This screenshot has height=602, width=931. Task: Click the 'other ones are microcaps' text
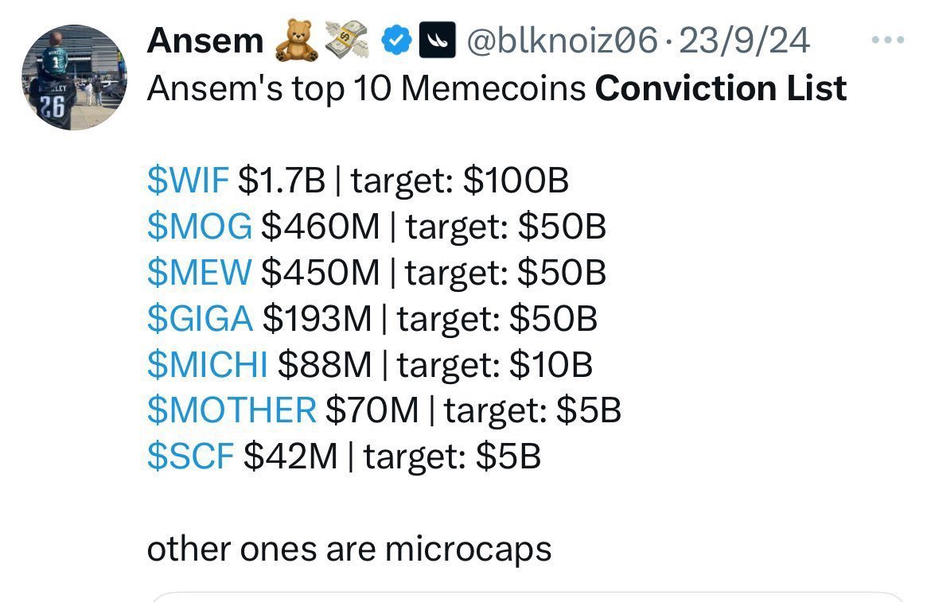pos(349,549)
